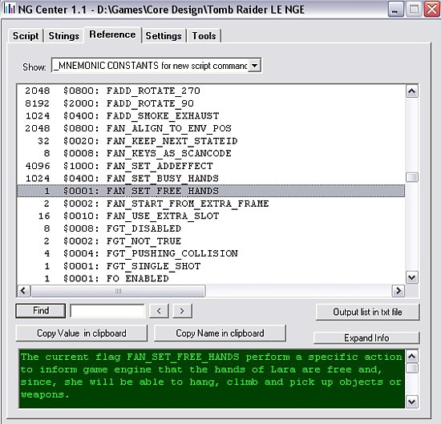Screen dimensions: 441x424
Task: Click the info panel scrollbar thumb
Action: [412, 368]
